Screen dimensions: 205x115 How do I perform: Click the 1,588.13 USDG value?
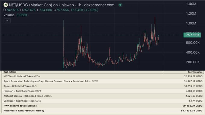coord(194,91)
